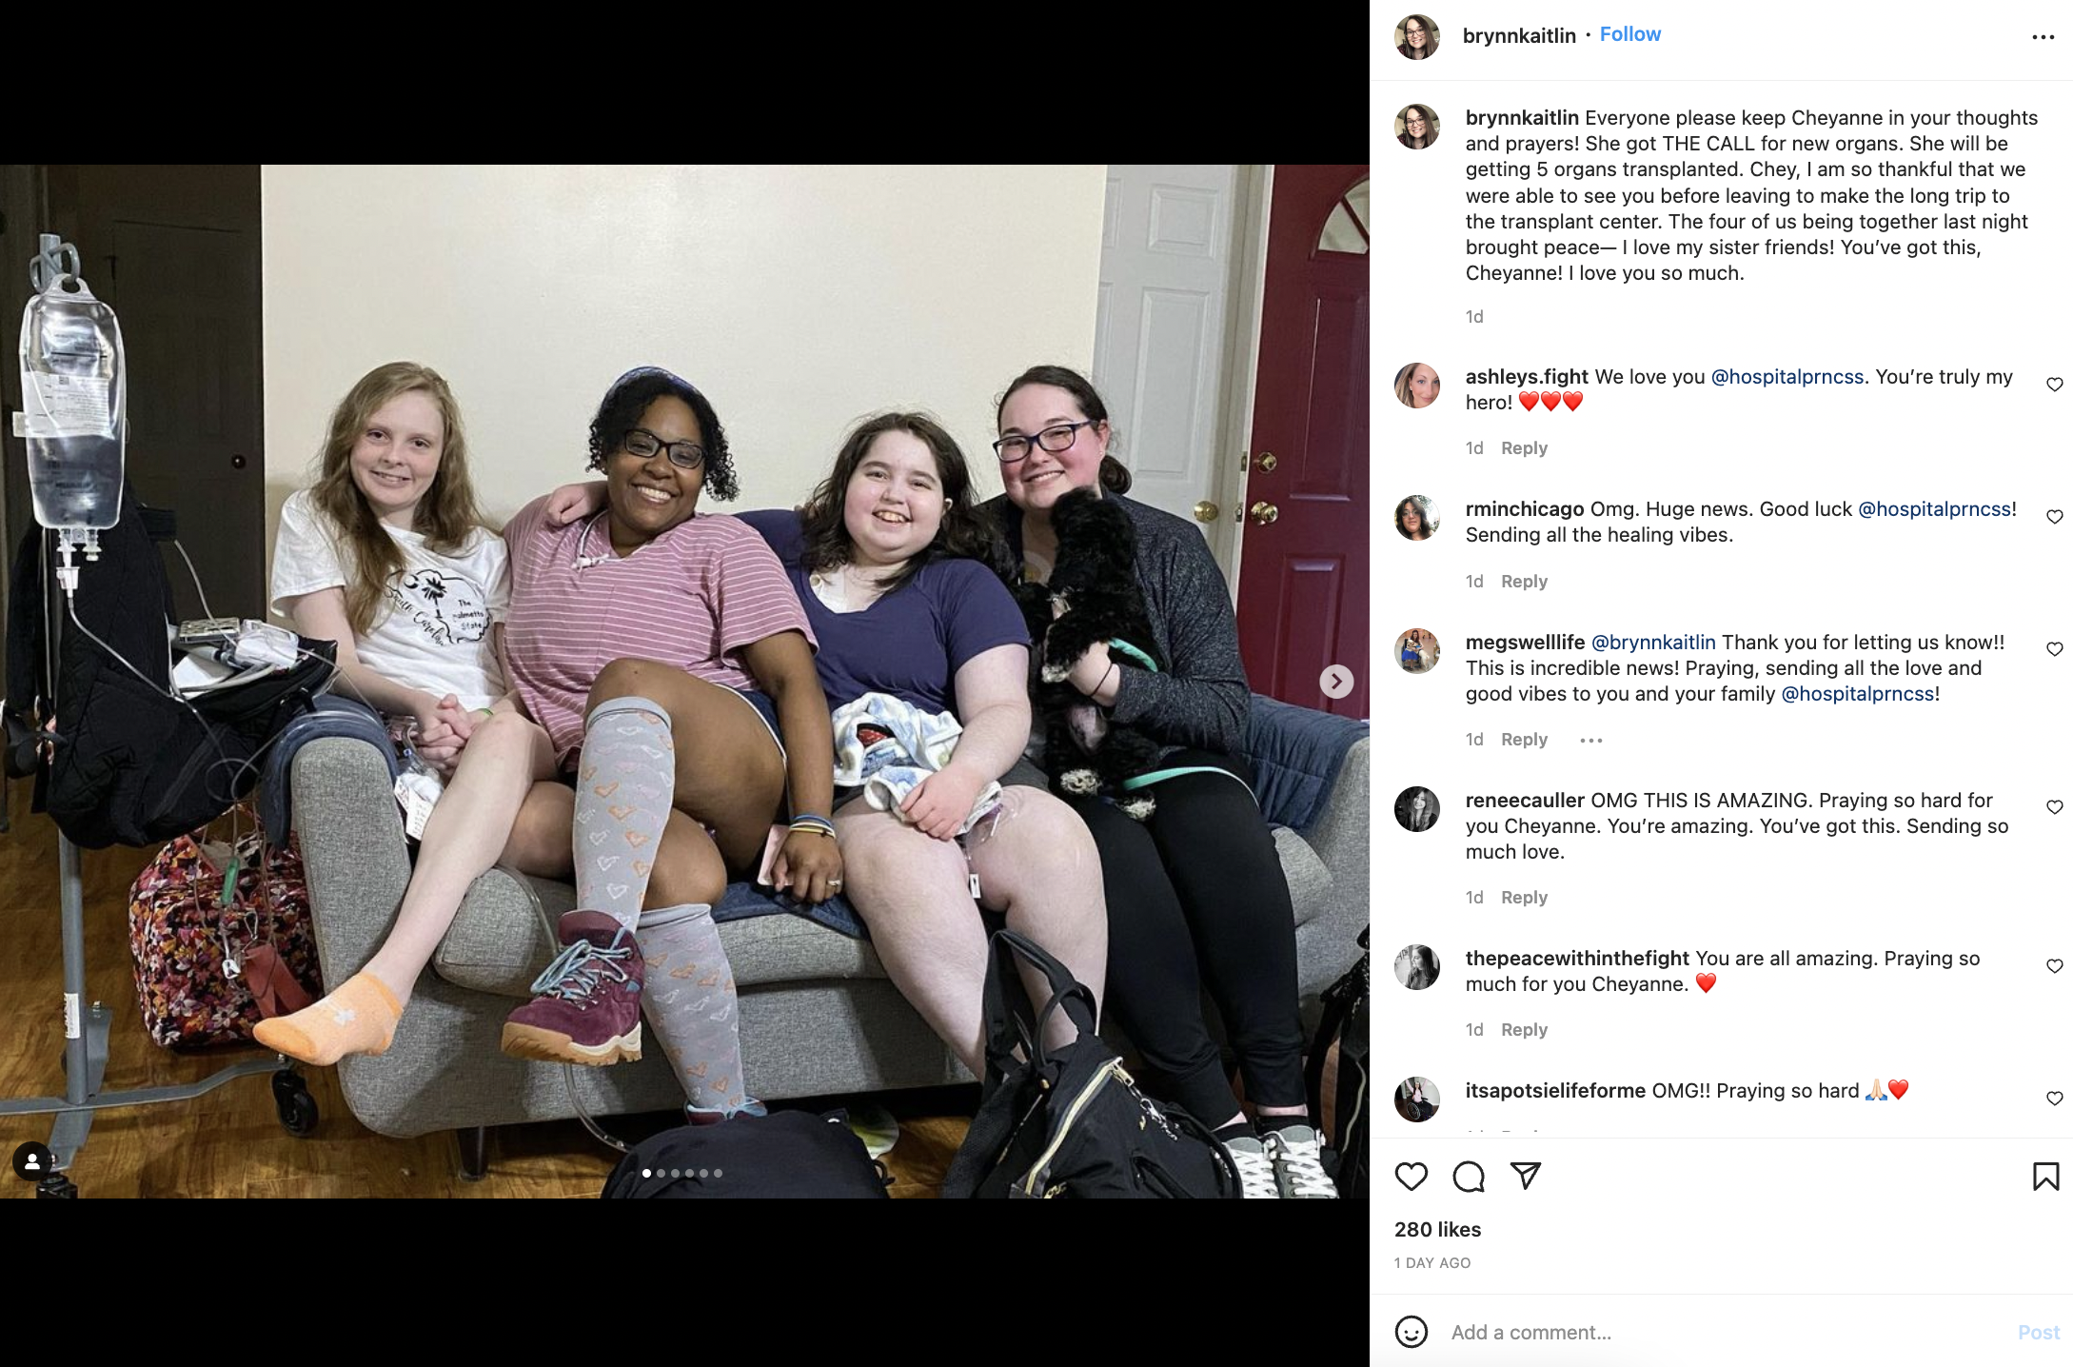
Task: Like the rminchicago comment
Action: pos(2055,517)
